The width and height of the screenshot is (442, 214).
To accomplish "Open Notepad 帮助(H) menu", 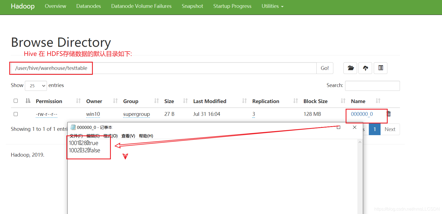I will coord(146,136).
